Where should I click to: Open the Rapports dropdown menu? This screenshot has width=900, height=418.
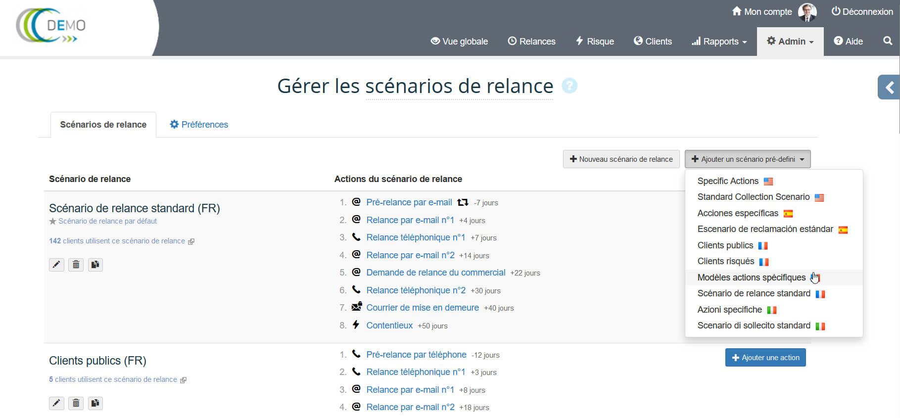(x=719, y=42)
